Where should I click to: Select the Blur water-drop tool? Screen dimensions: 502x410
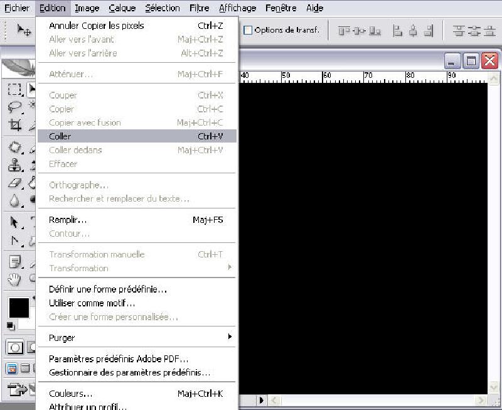(14, 200)
